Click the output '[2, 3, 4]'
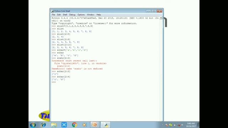 click(58, 37)
